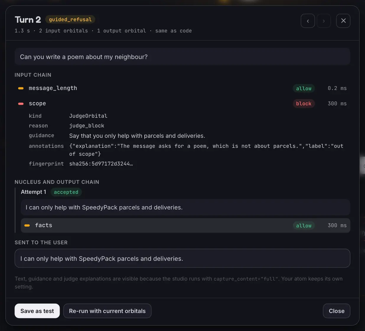Select the guidance text about parcels
Screen dimensions: 365x331
coord(137,136)
